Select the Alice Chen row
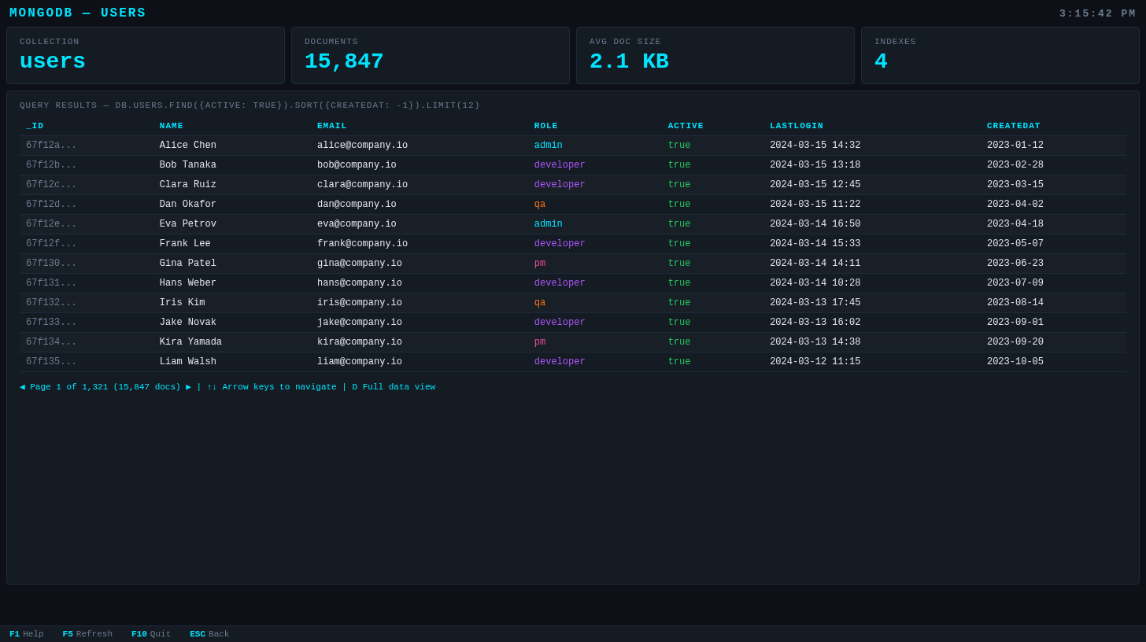Image resolution: width=1146 pixels, height=642 pixels. tap(187, 146)
